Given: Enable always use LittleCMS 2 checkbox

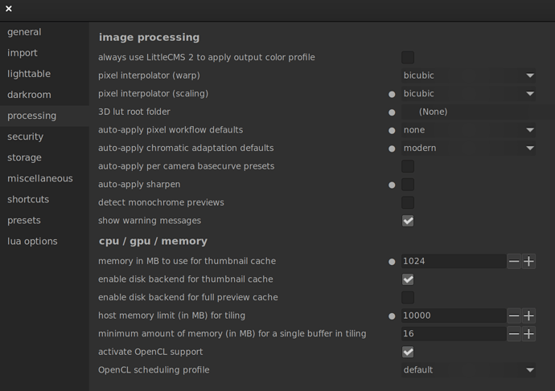Looking at the screenshot, I should point(408,58).
